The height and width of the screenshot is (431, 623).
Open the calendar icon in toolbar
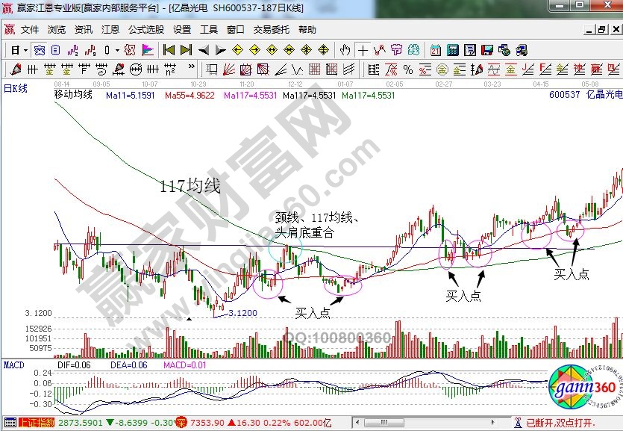click(436, 50)
